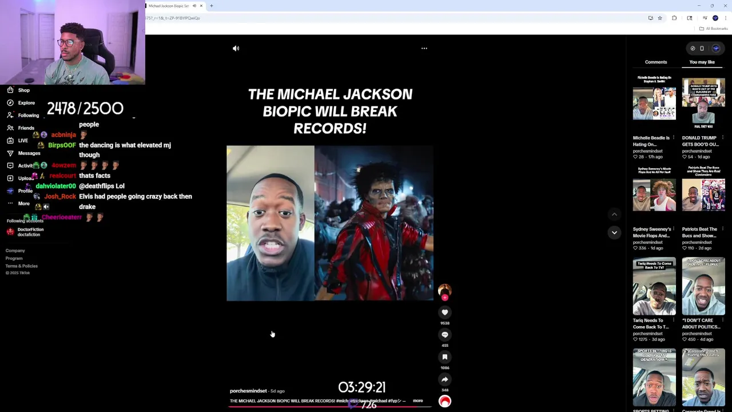Save the video with the bookmark icon
732x412 pixels.
[x=445, y=357]
